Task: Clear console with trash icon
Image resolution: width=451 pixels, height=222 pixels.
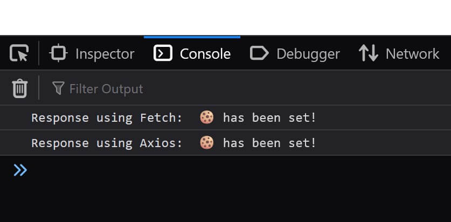Action: click(20, 88)
